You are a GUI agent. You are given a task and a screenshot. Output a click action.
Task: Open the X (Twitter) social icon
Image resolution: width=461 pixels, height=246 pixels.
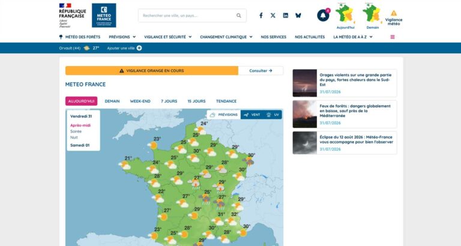pos(273,16)
